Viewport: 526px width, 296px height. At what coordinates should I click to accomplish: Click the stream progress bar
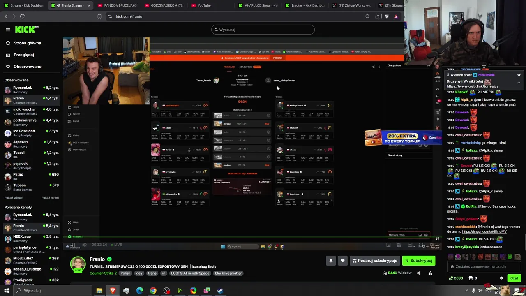coord(252,237)
